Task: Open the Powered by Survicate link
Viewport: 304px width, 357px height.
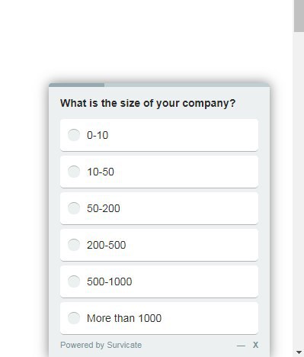Action: click(x=101, y=345)
